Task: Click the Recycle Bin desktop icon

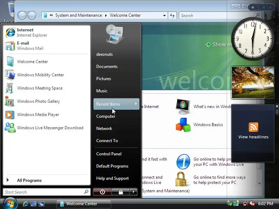Action: [x=10, y=11]
